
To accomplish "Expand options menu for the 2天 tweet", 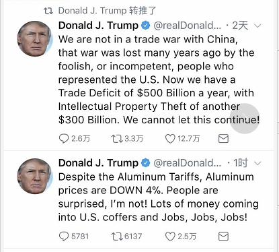I will (257, 26).
